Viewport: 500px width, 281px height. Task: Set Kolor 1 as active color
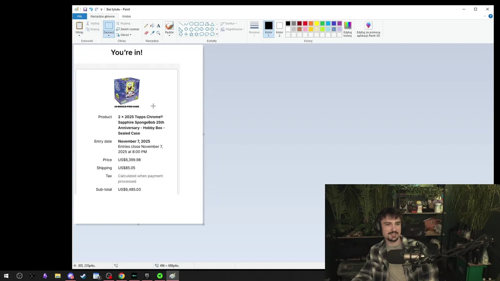tap(268, 29)
